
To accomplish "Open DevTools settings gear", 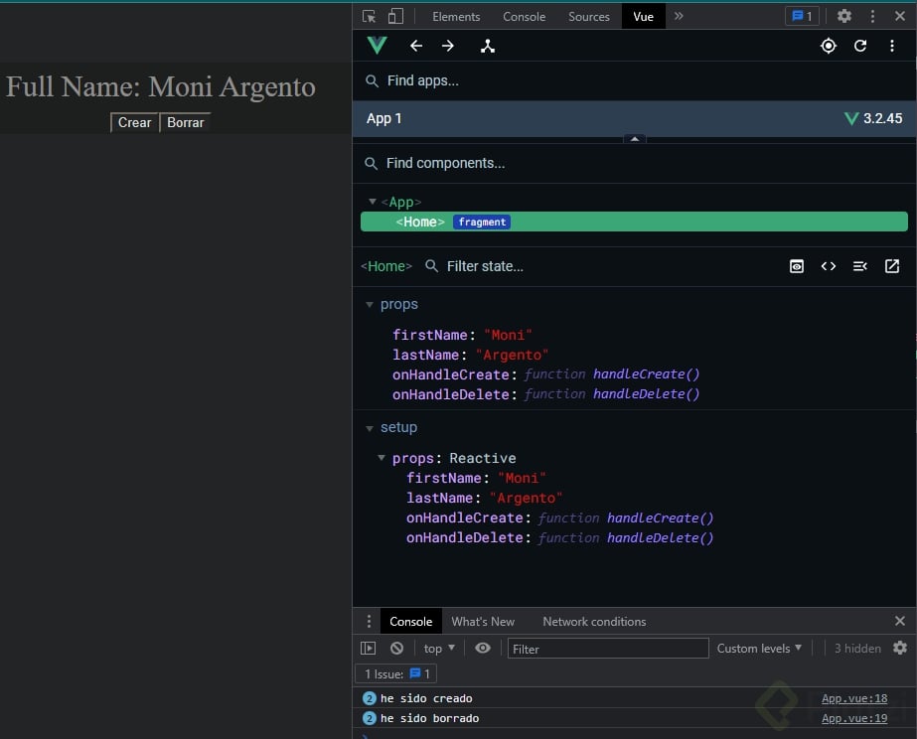I will pyautogui.click(x=843, y=16).
